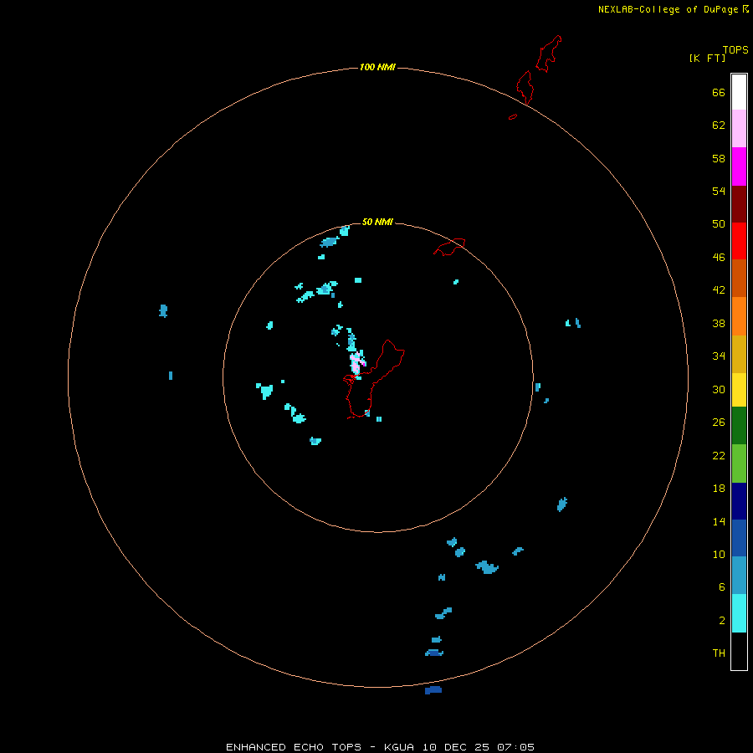Image resolution: width=753 pixels, height=753 pixels.
Task: Click the NEXLAB-College of DuPage credit text
Action: coord(668,9)
